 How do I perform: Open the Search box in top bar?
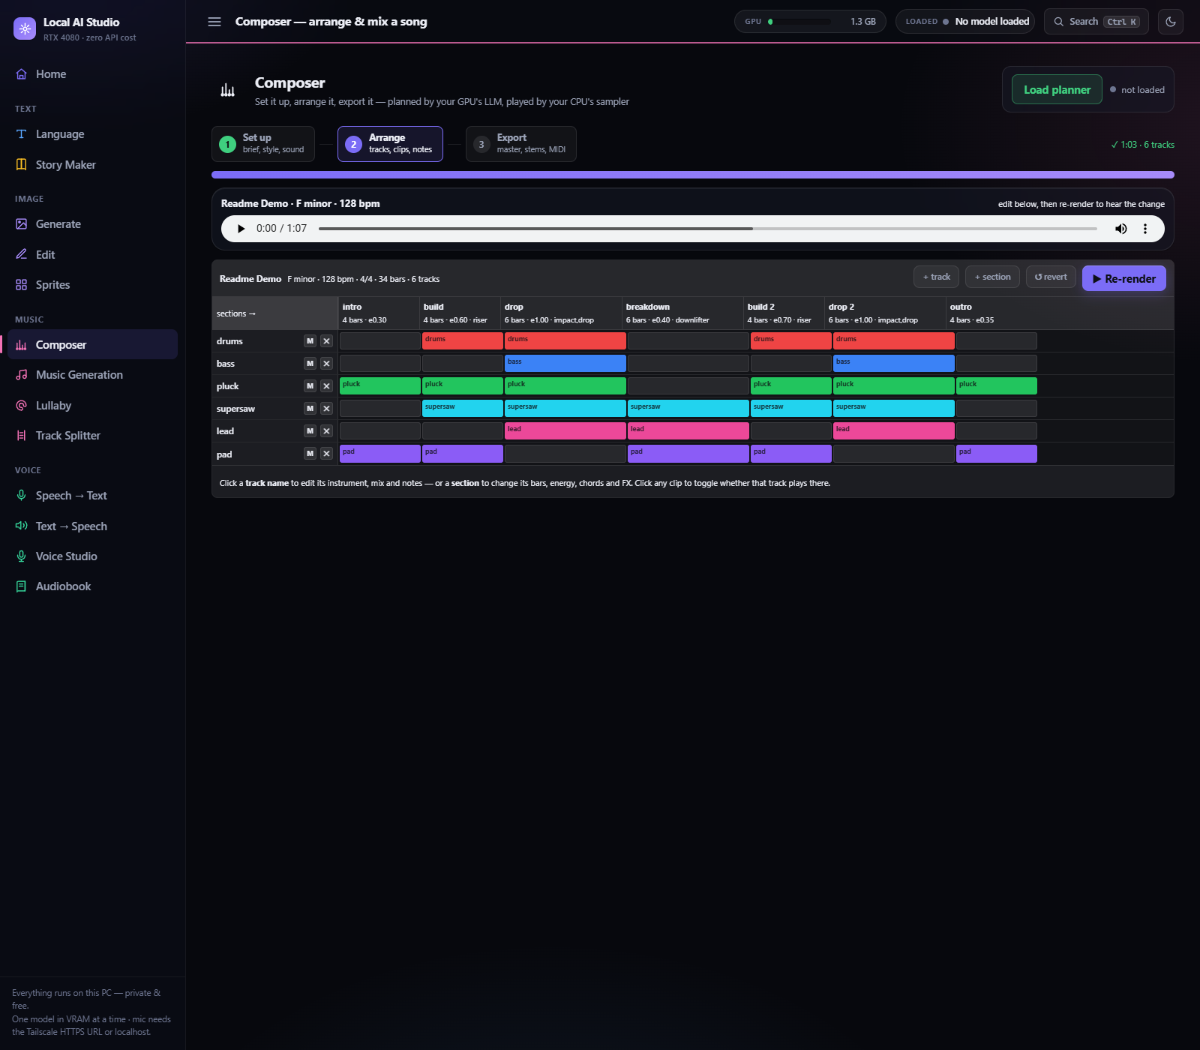click(x=1096, y=22)
